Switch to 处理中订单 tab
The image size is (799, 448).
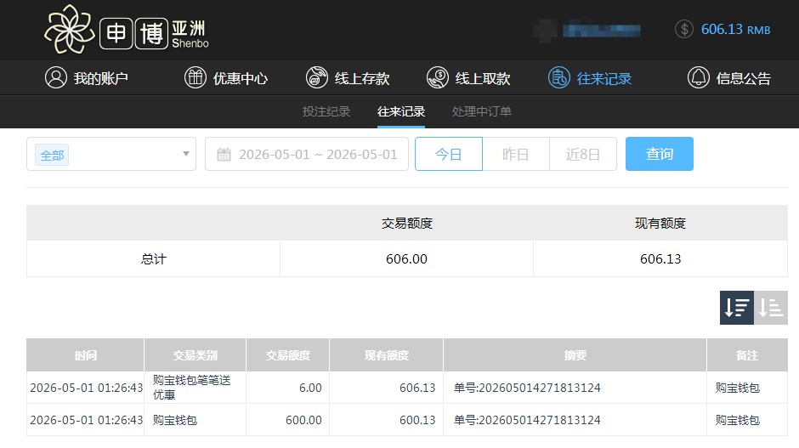point(482,111)
